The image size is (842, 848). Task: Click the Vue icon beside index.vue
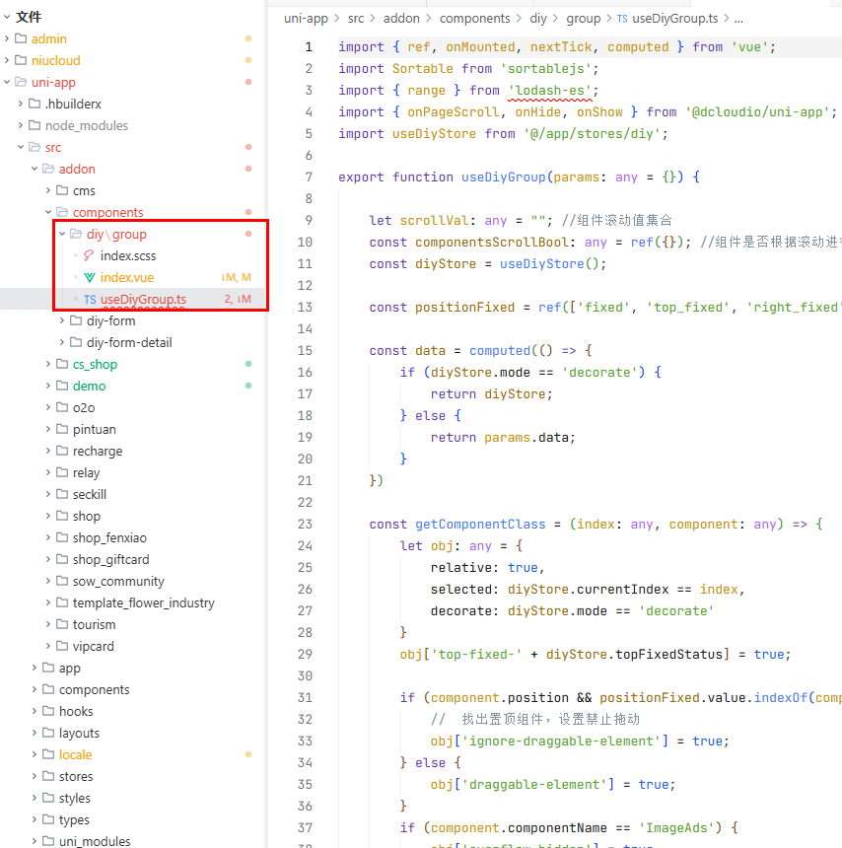click(x=90, y=278)
